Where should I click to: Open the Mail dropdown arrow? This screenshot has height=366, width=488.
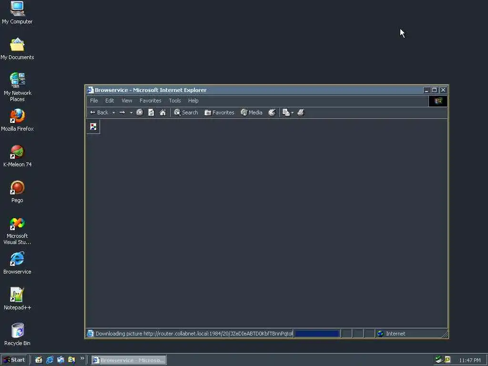point(292,112)
